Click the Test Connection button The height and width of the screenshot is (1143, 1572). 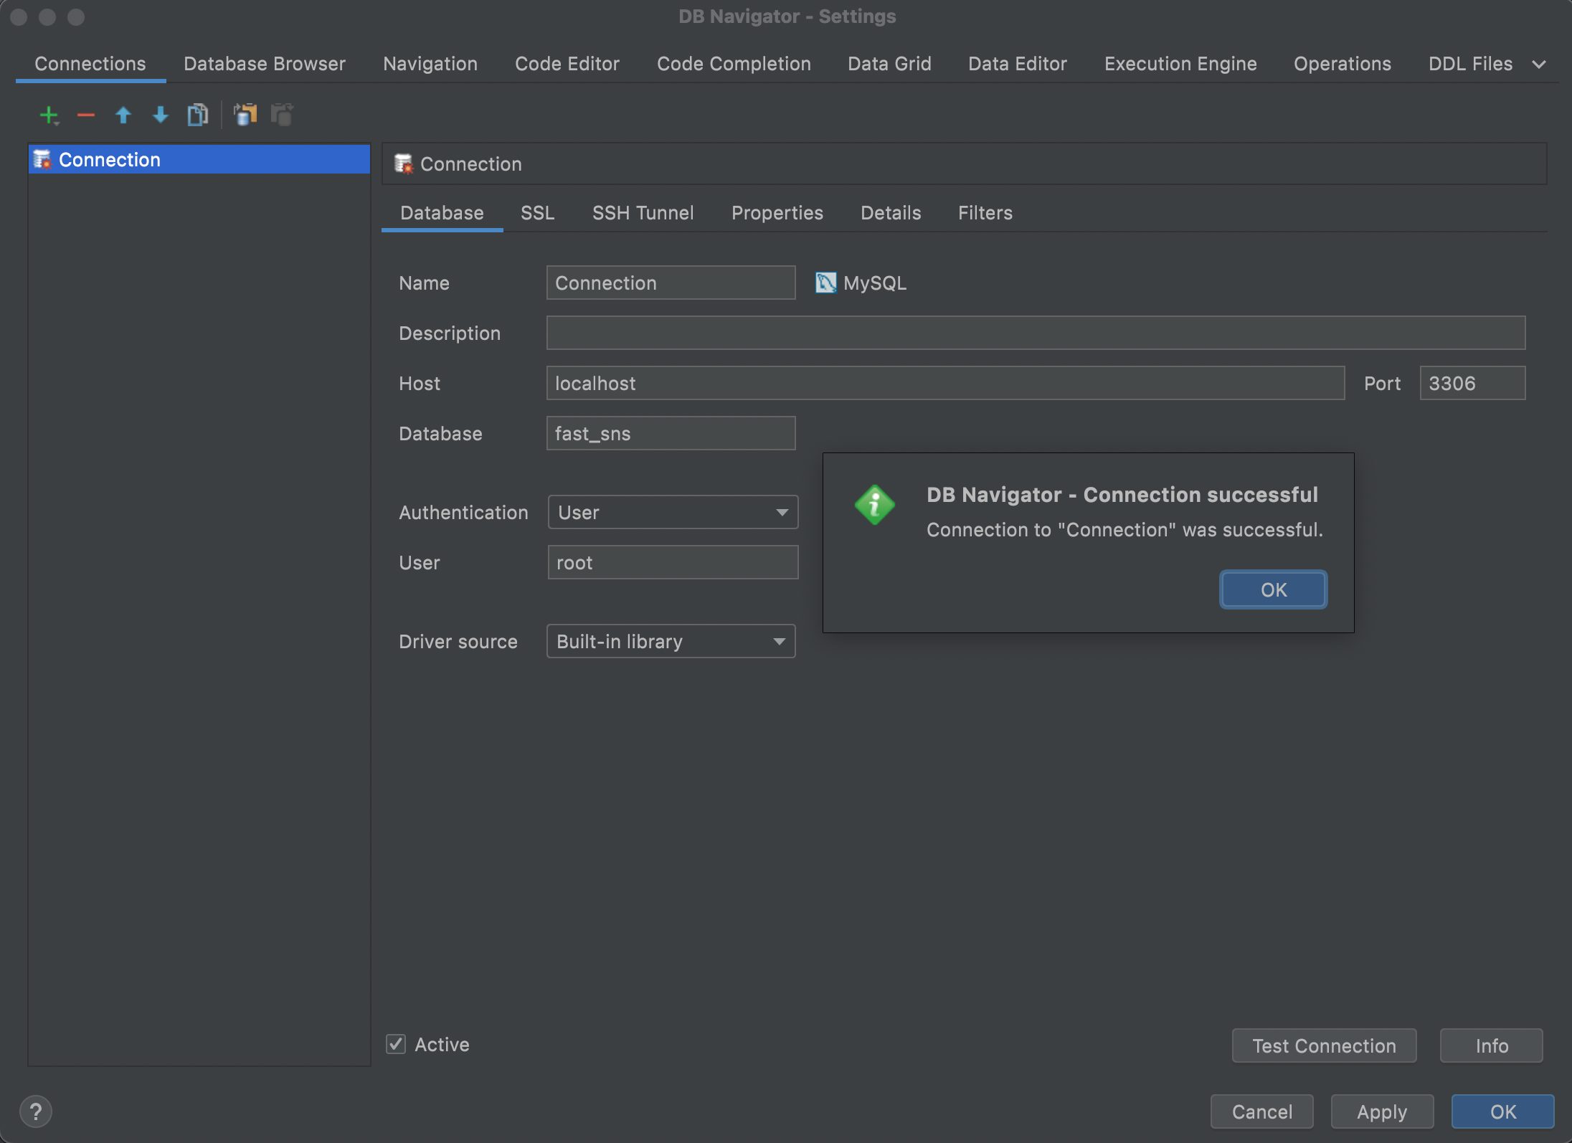tap(1323, 1045)
